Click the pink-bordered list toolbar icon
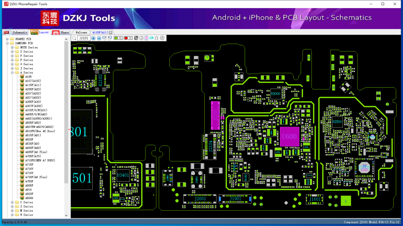 [146, 38]
